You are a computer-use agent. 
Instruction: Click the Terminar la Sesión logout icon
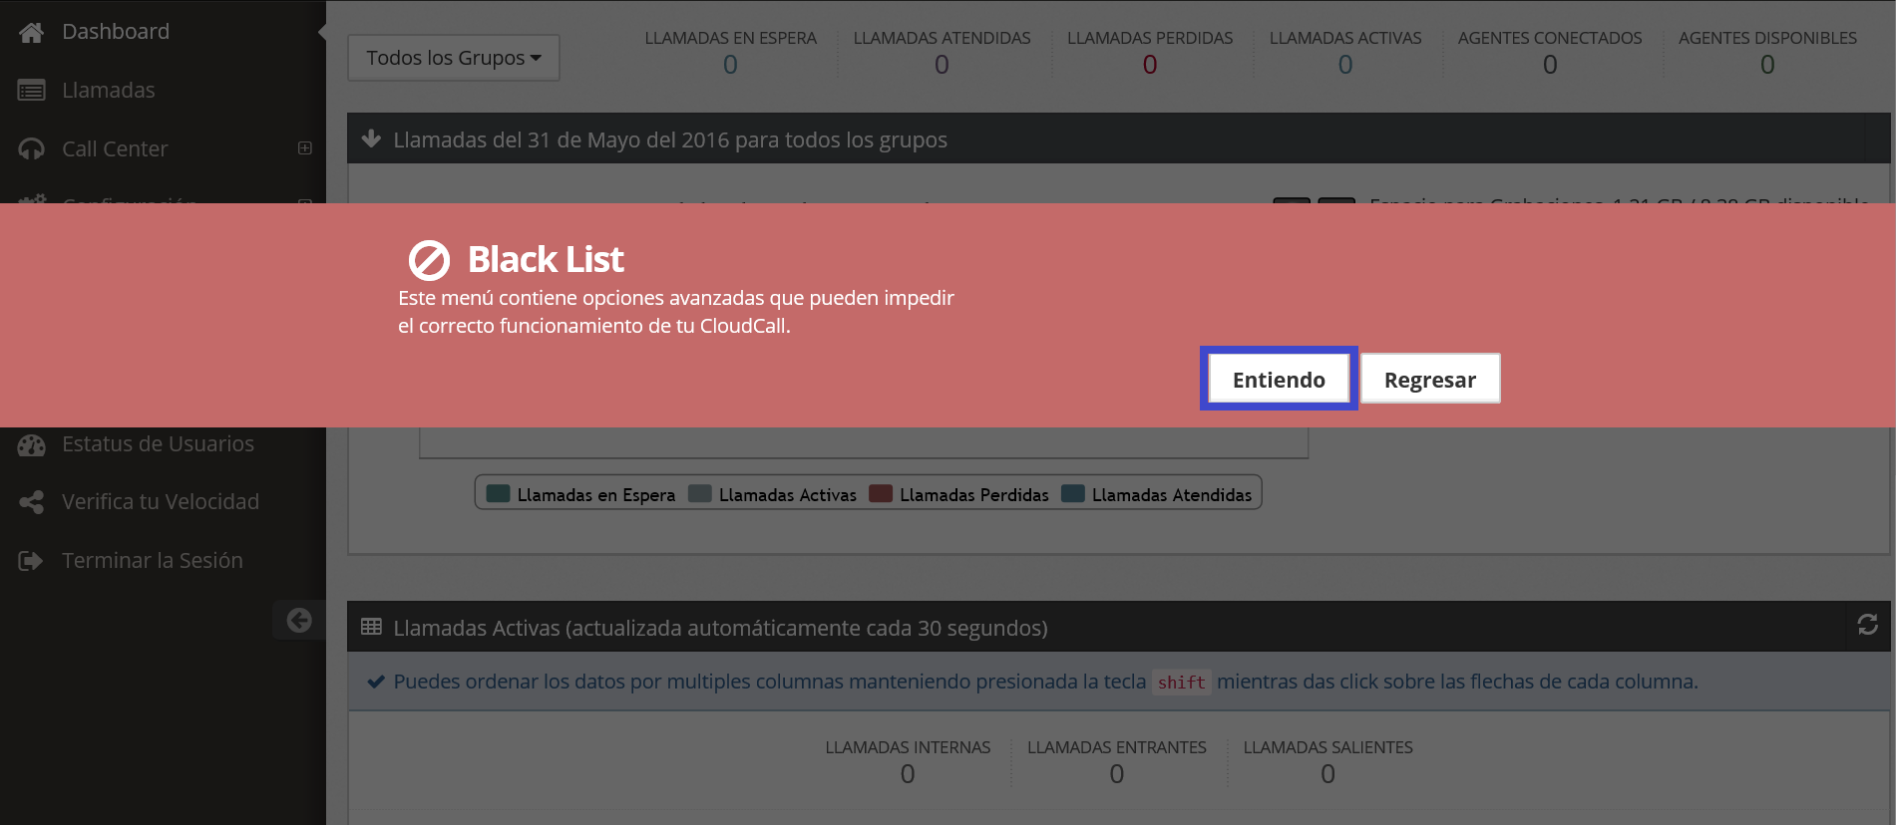tap(31, 561)
